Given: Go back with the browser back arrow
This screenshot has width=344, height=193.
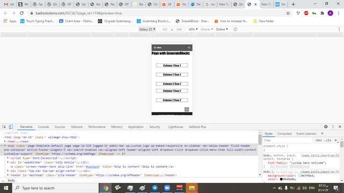Looking at the screenshot, I should point(5,13).
